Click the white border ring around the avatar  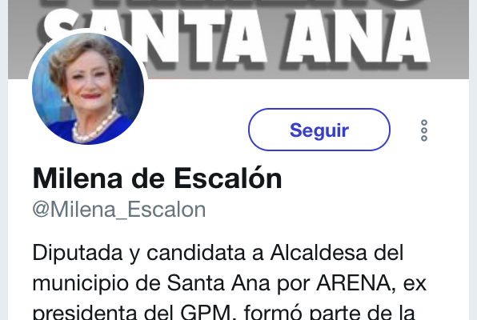(88, 30)
